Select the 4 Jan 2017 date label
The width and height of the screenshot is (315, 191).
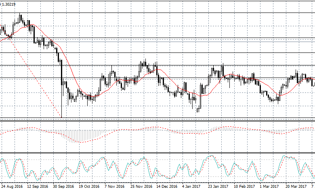click(x=192, y=187)
